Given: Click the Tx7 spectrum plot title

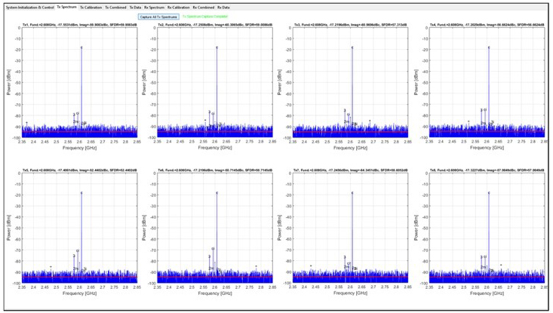Looking at the screenshot, I should coord(350,170).
